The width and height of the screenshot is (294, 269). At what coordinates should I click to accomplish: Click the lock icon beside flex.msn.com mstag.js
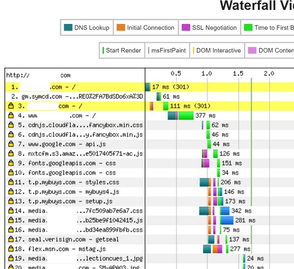11,248
